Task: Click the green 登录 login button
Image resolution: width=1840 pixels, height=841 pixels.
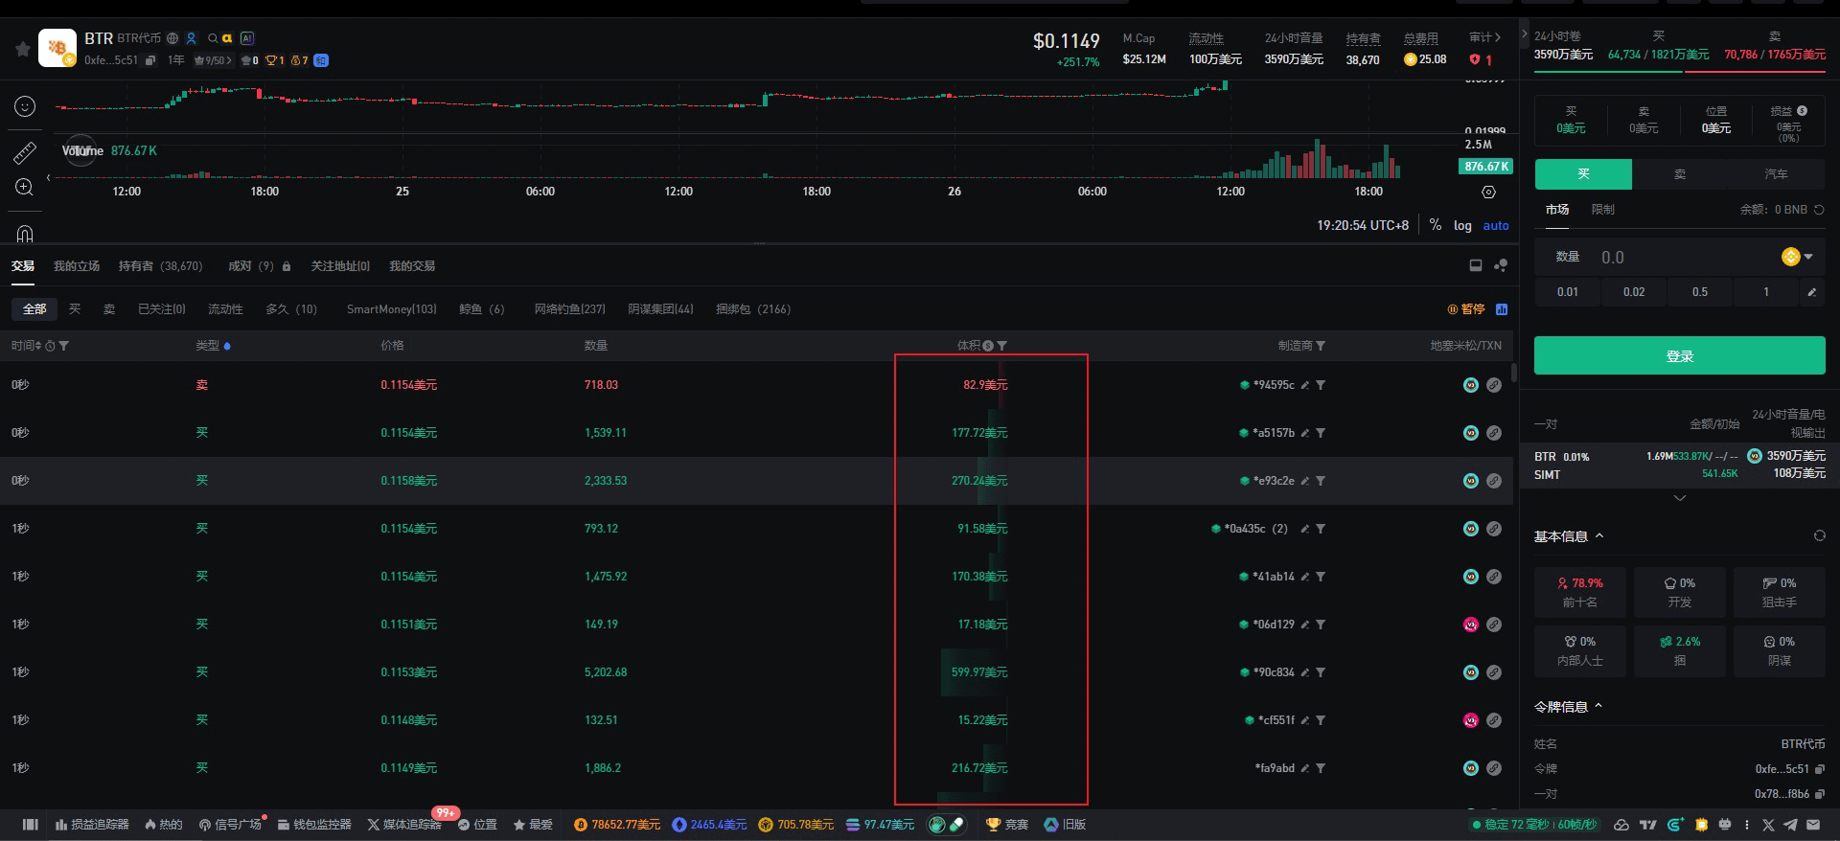Action: click(x=1679, y=355)
